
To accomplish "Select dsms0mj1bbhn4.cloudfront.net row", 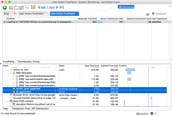I will 85,104.
